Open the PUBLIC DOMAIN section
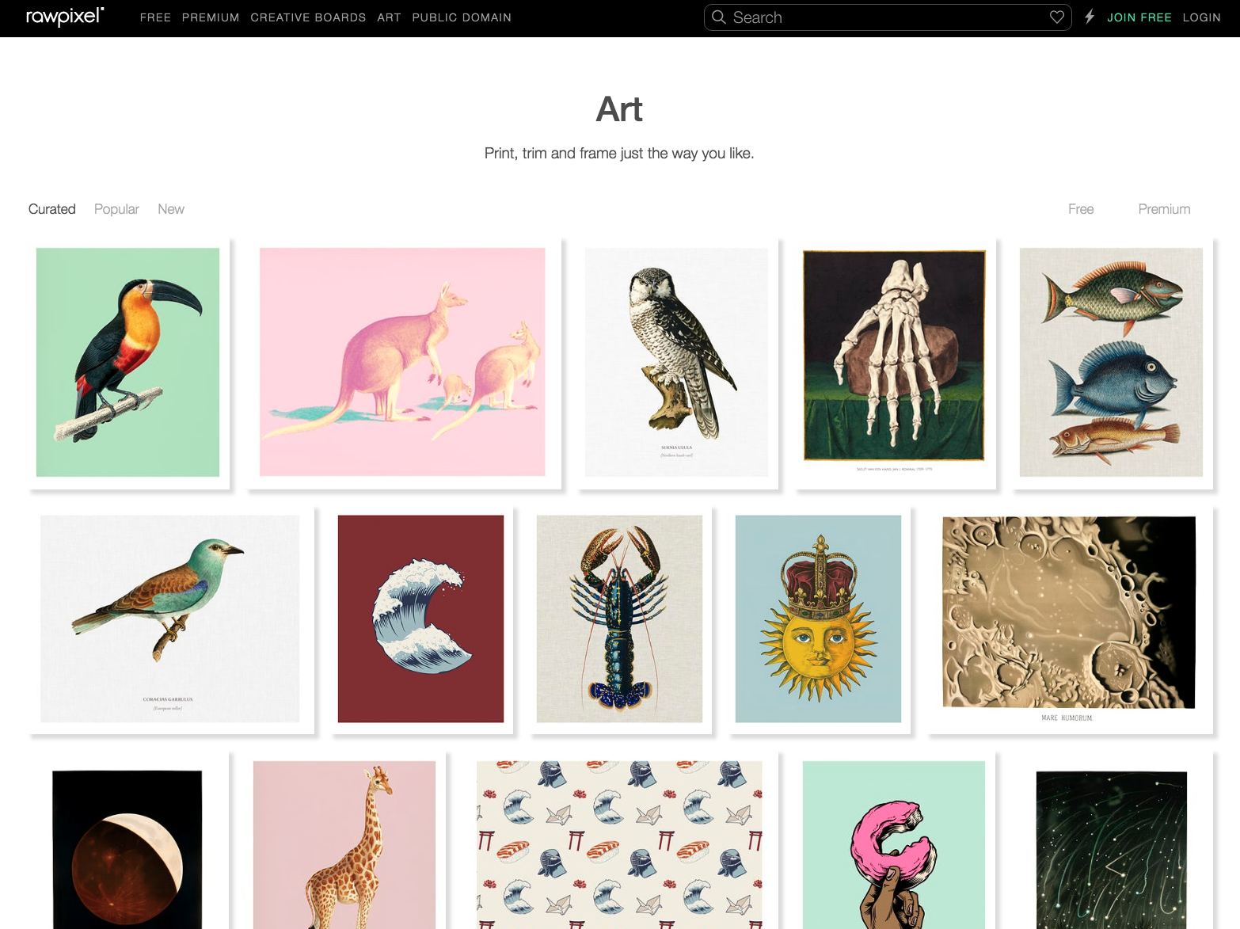 point(461,17)
